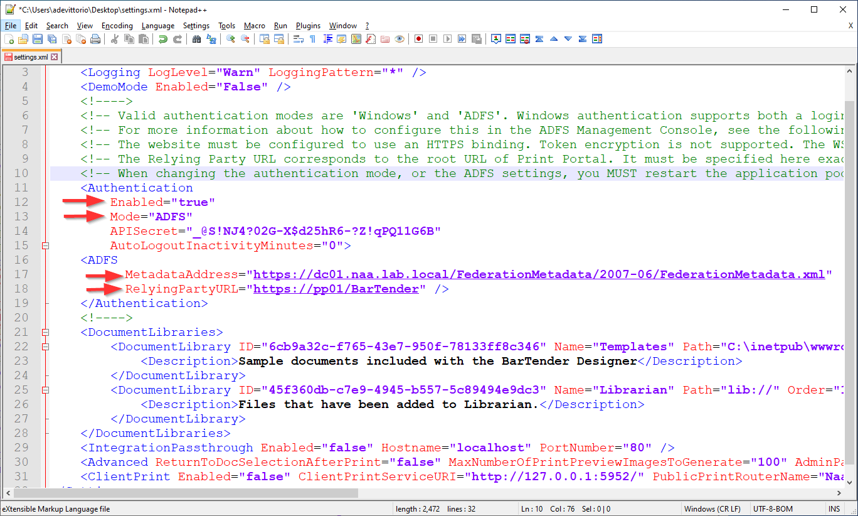
Task: Go to next difference down arrow
Action: click(568, 39)
